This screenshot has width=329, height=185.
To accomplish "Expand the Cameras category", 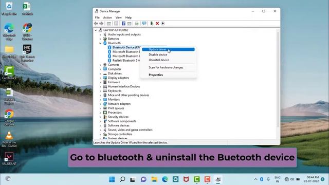I will [100, 65].
